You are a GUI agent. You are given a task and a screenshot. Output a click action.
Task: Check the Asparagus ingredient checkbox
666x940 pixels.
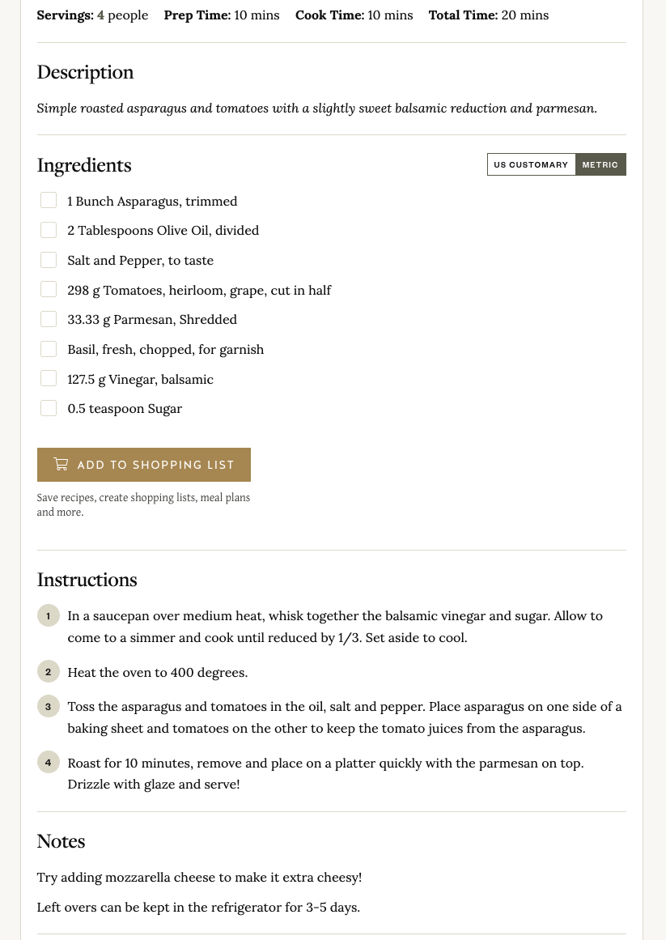pos(49,201)
